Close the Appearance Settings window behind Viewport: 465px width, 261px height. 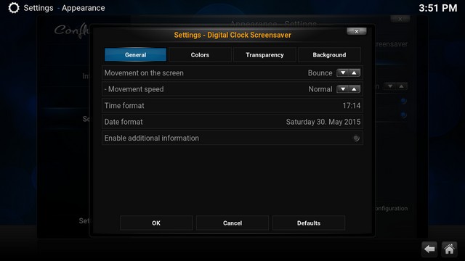click(x=400, y=20)
